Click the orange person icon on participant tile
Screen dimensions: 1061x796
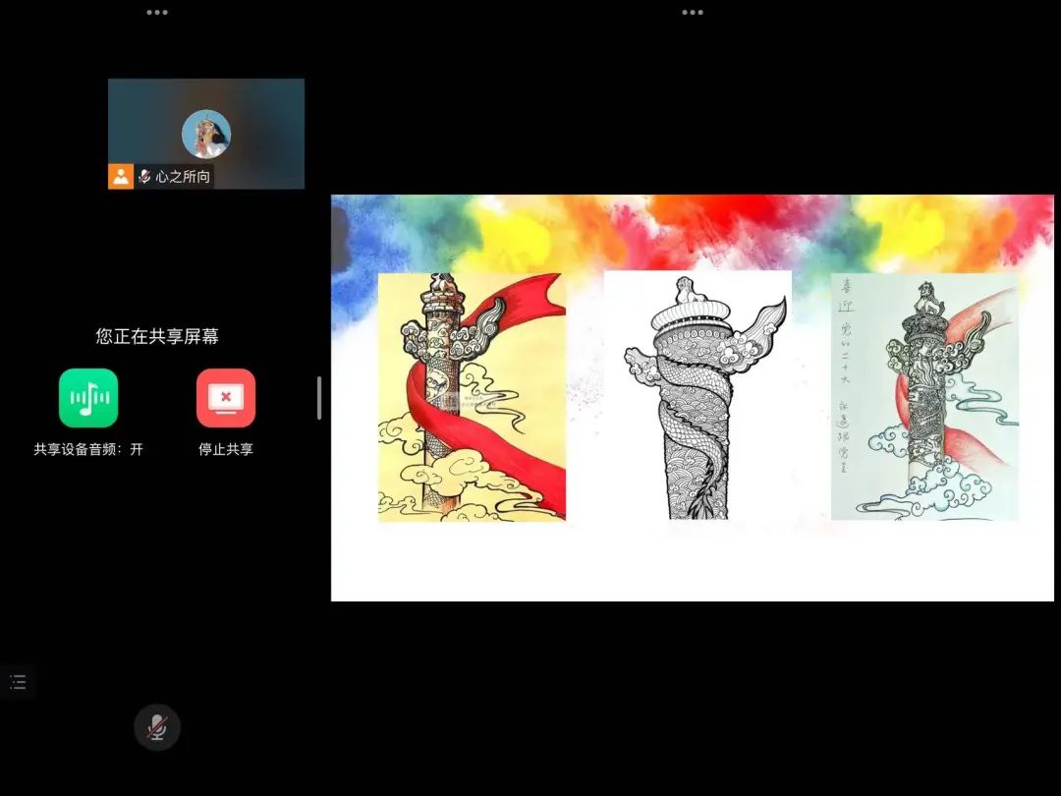(x=121, y=177)
